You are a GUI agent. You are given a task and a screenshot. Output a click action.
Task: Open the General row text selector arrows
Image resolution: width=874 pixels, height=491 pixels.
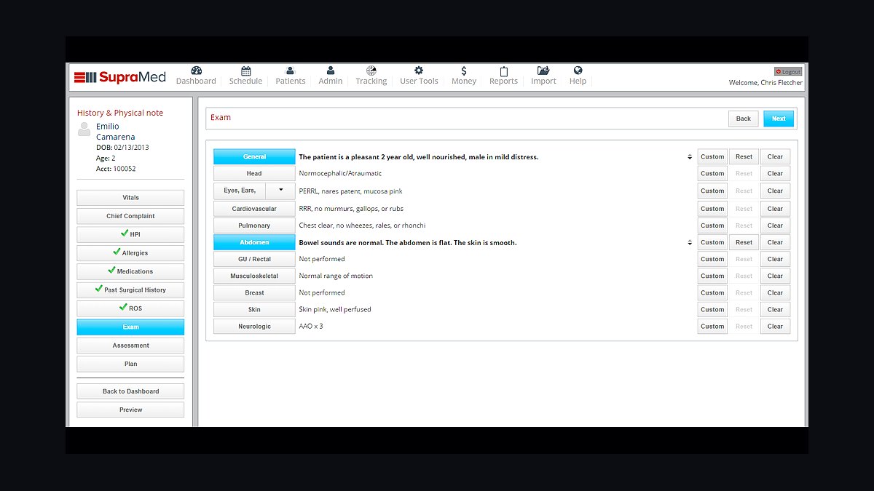point(690,157)
